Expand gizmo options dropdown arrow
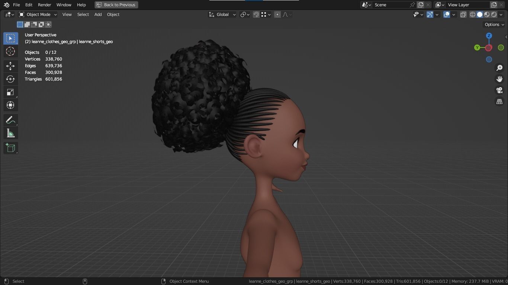Screen dimensions: 508x285 click(437, 14)
